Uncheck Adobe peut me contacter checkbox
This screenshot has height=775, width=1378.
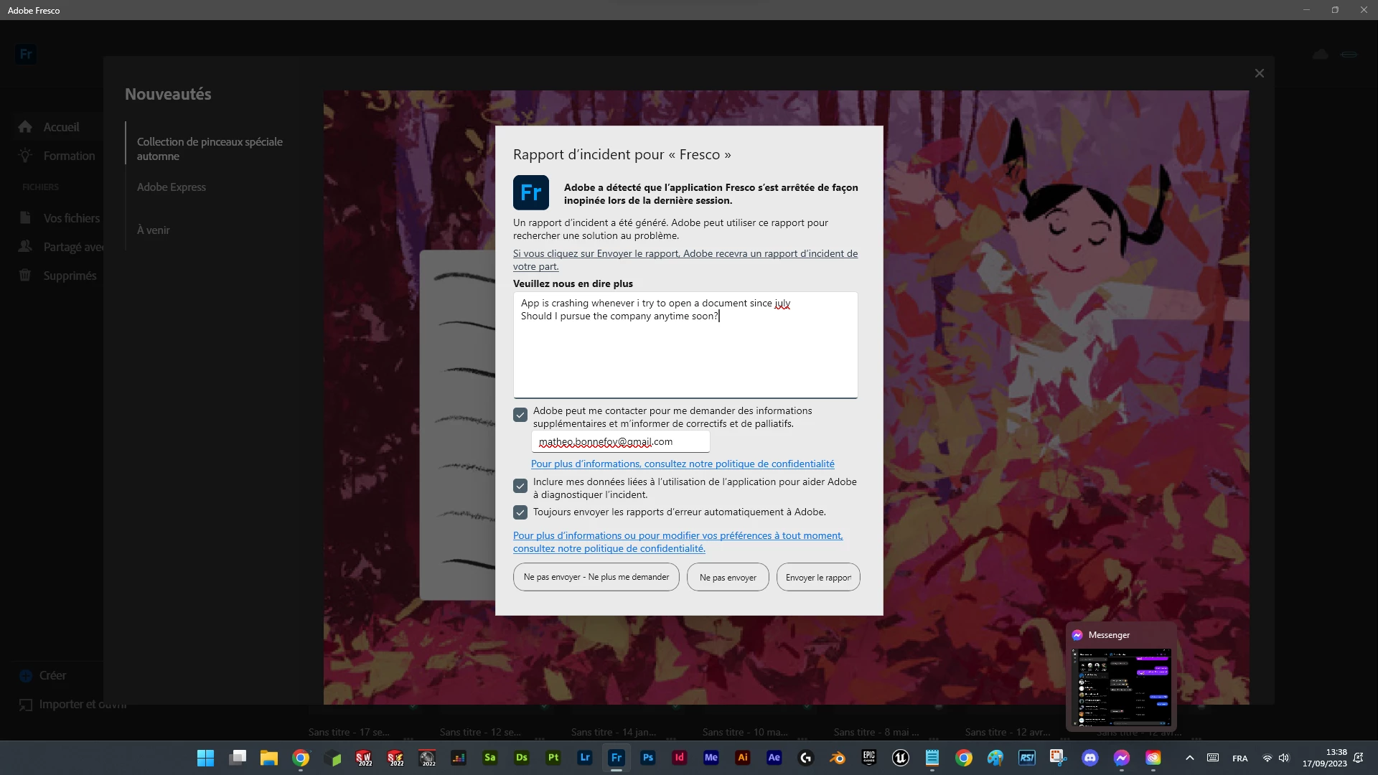tap(520, 415)
